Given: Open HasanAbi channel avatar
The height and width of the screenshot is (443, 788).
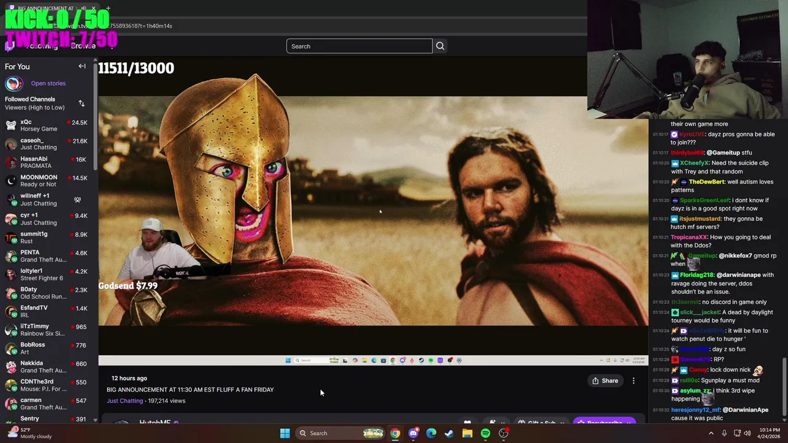Looking at the screenshot, I should [x=11, y=162].
